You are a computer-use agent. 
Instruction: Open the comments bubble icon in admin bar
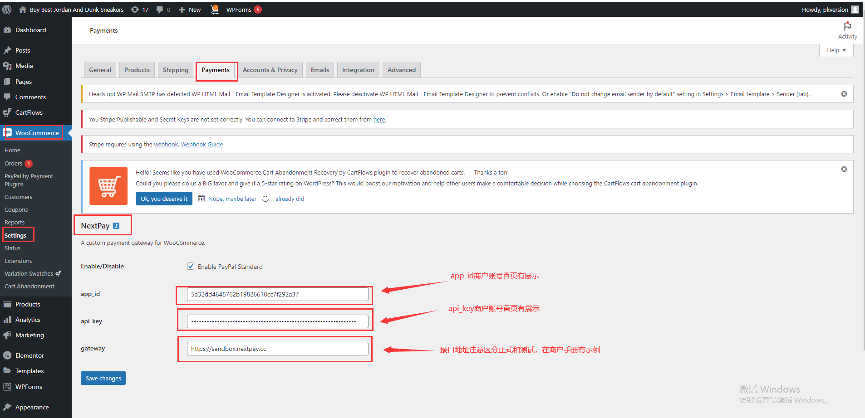pyautogui.click(x=160, y=10)
